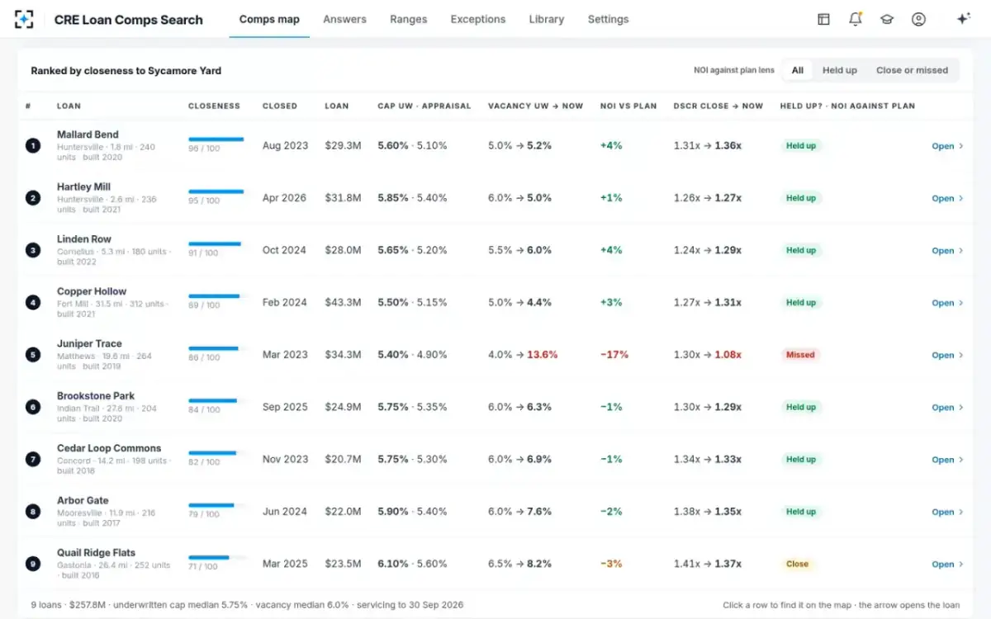
Task: Switch to the Ranges tab
Action: tap(409, 19)
